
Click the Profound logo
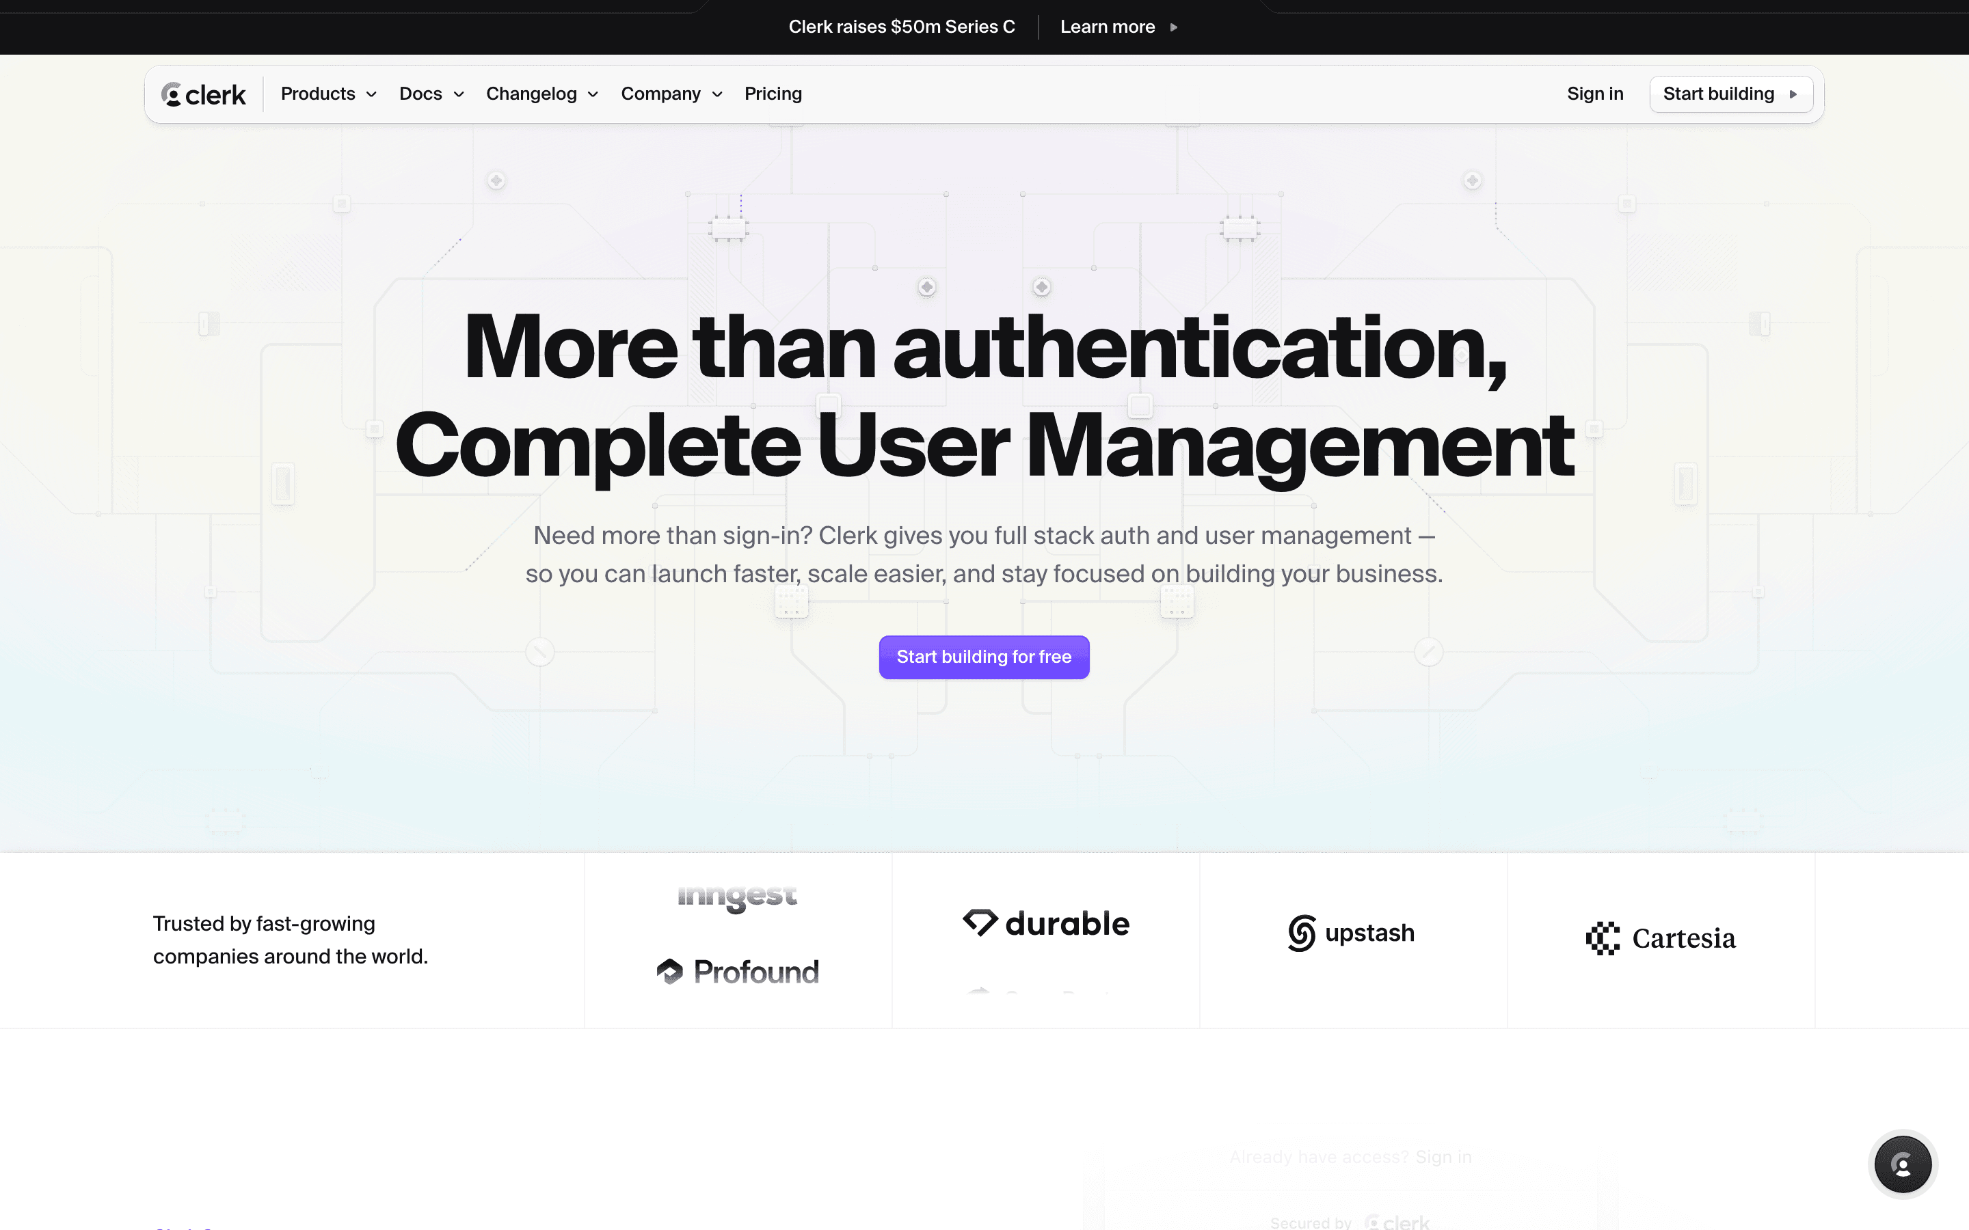[x=738, y=971]
